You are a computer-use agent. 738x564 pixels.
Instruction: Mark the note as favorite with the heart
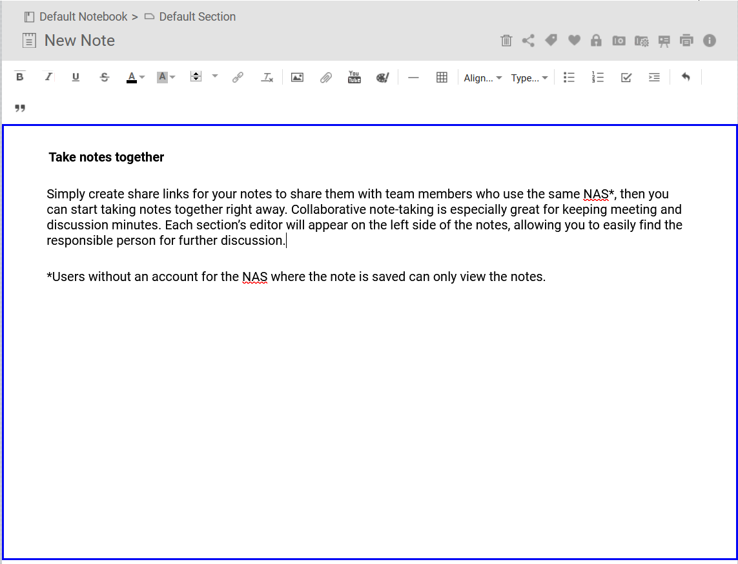[x=574, y=41]
